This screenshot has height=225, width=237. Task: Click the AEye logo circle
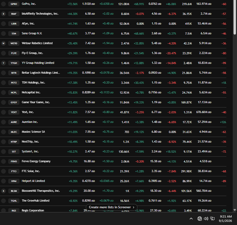click(x=3, y=24)
